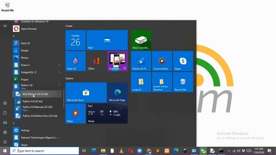
Task: Click the Windows Start button
Action: tap(5, 151)
